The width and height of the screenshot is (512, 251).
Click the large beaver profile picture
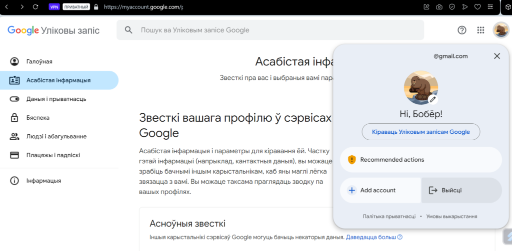coord(421,87)
